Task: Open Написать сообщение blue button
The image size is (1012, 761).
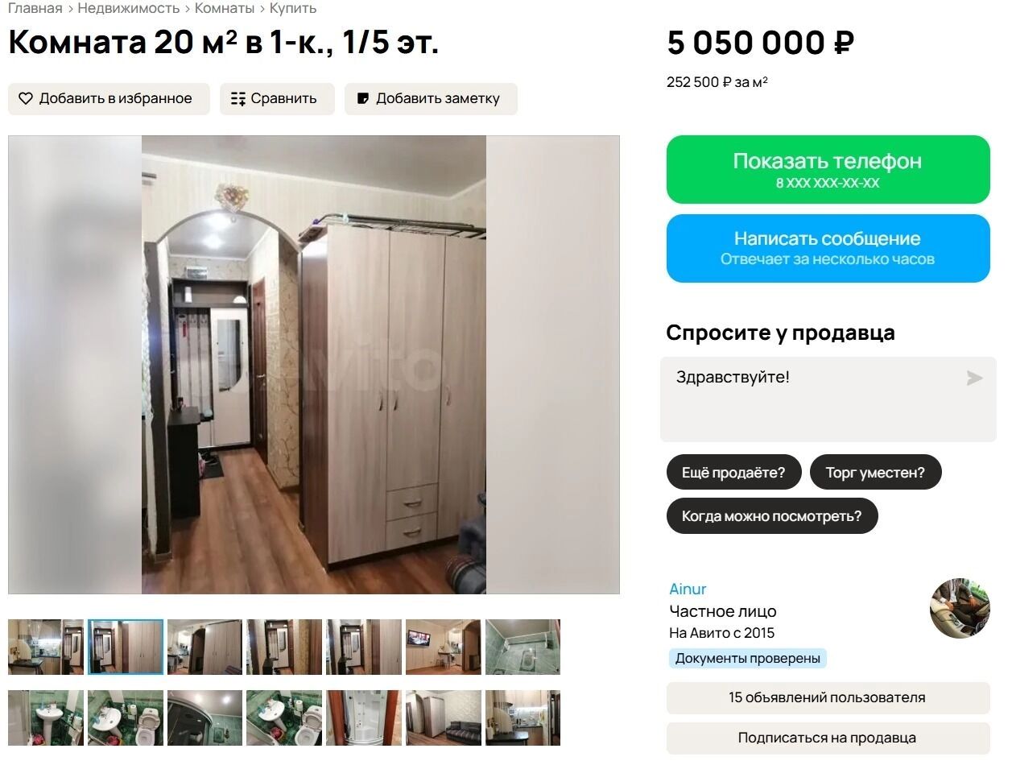Action: [x=828, y=248]
